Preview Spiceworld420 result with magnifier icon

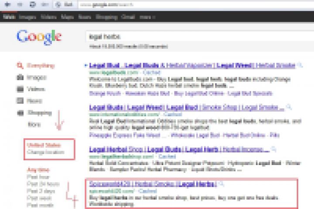[x=221, y=184]
